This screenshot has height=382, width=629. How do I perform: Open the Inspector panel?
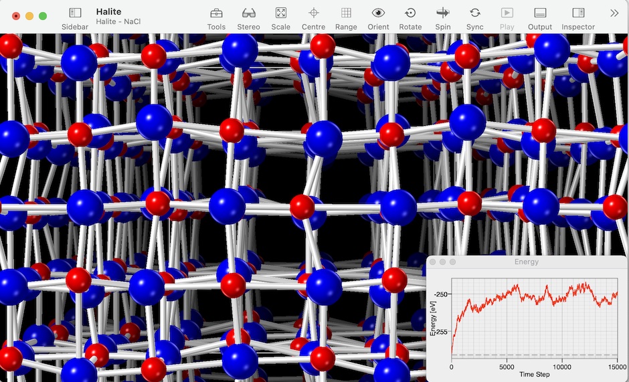[577, 13]
